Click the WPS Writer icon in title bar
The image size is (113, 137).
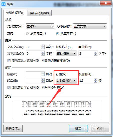pyautogui.click(x=3, y=4)
